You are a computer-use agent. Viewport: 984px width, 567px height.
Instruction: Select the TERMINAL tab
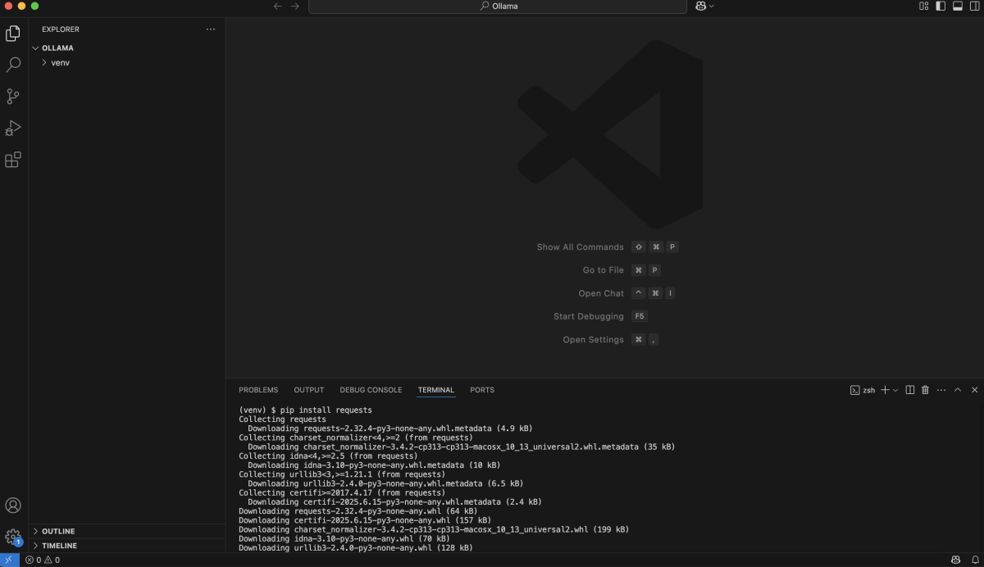pyautogui.click(x=435, y=390)
